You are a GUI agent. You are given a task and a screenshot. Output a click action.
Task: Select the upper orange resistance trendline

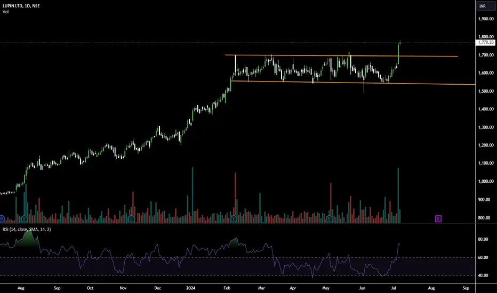coord(341,56)
